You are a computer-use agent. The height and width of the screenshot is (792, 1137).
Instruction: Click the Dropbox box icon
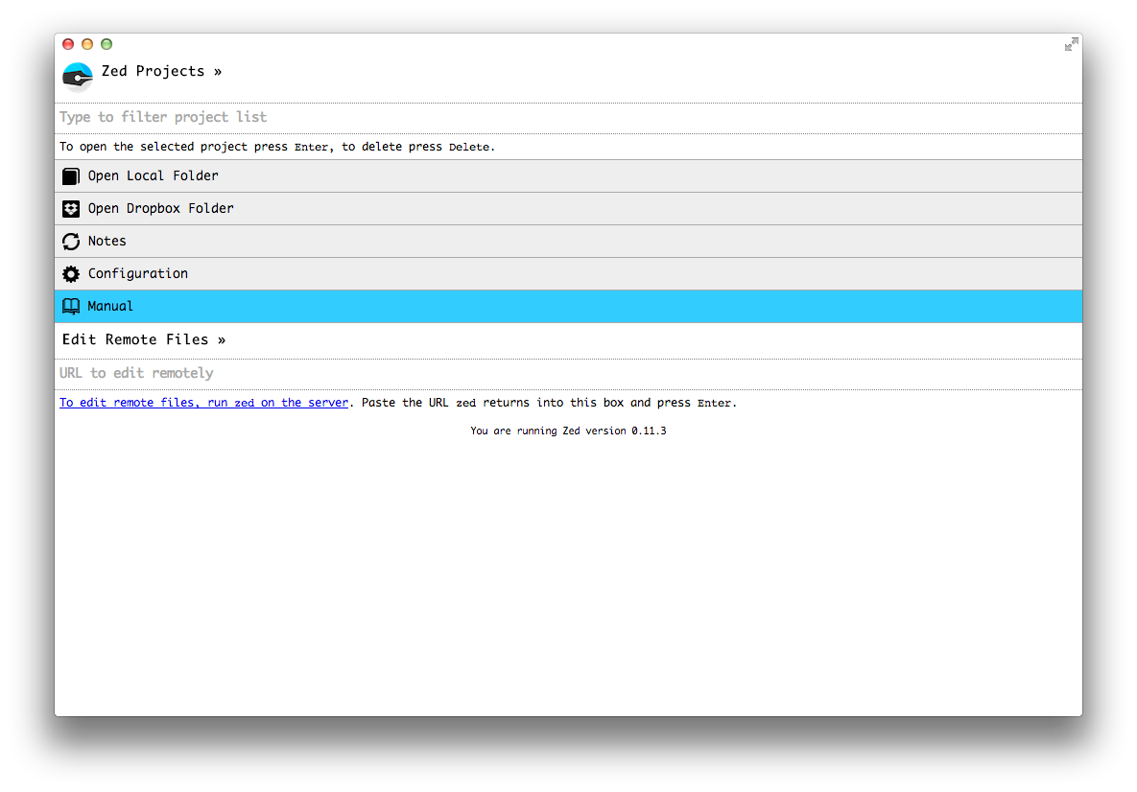[71, 209]
